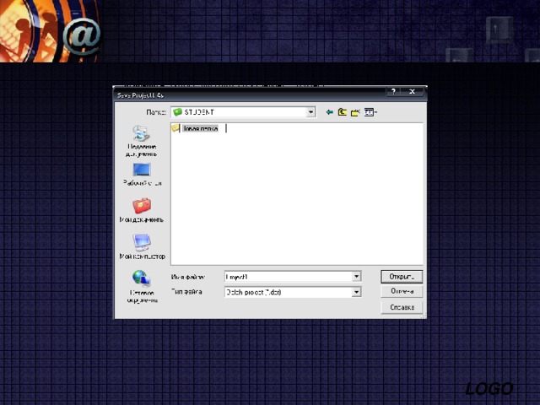Expand the STUDENT folder dropdown
540x405 pixels.
click(310, 111)
